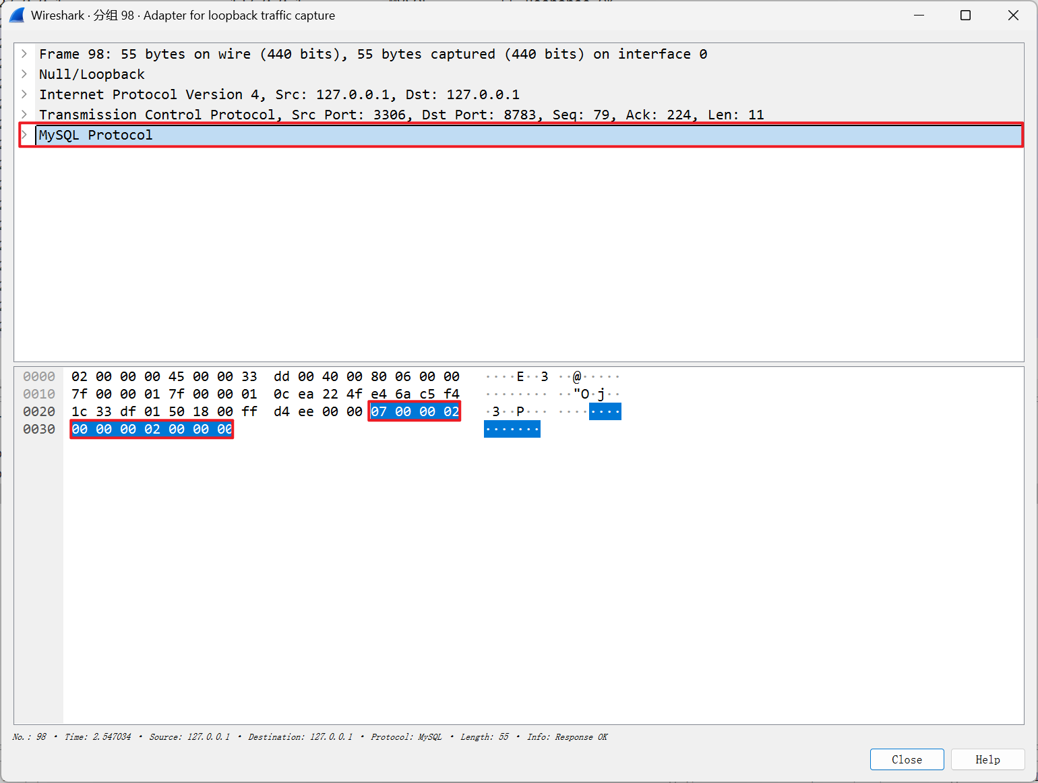
Task: Expand the Null/Loopback row arrow
Action: point(24,74)
